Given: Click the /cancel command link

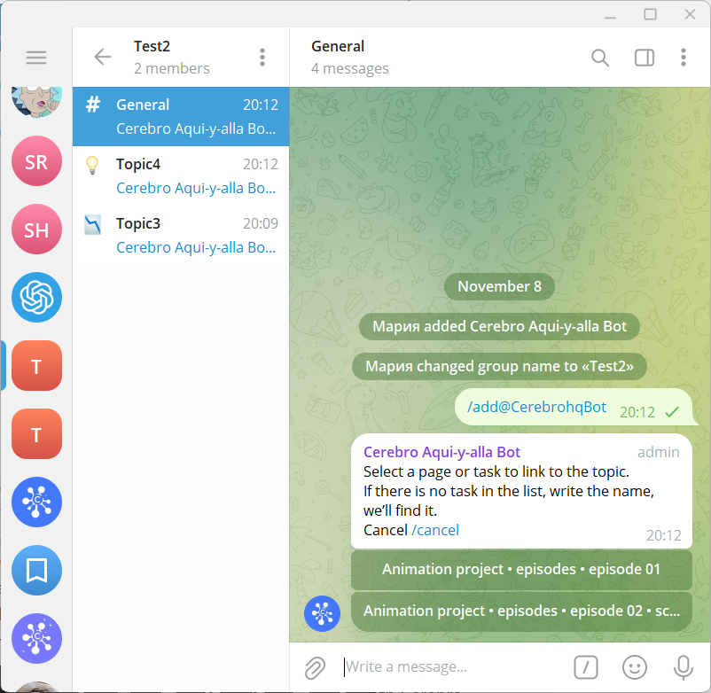Looking at the screenshot, I should (x=435, y=530).
